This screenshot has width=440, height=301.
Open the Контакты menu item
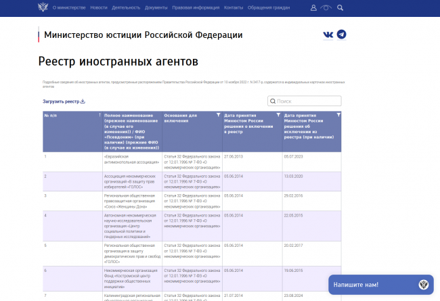click(234, 7)
